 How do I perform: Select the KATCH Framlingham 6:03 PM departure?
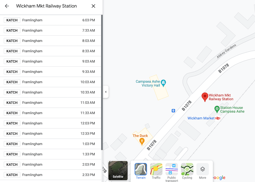click(x=51, y=20)
